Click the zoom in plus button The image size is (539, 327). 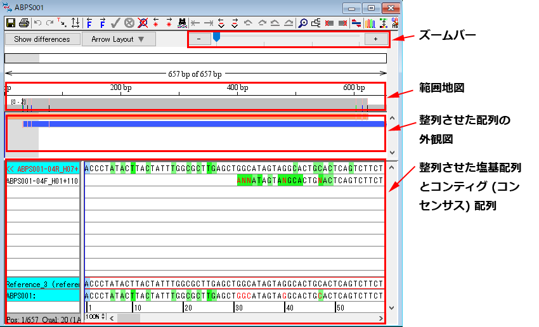(x=375, y=39)
